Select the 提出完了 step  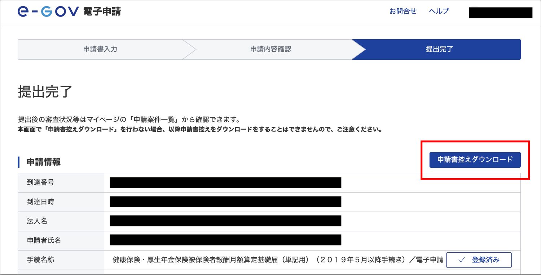439,49
